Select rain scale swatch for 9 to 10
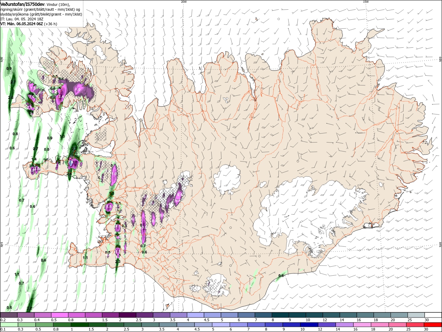 click(291, 325)
